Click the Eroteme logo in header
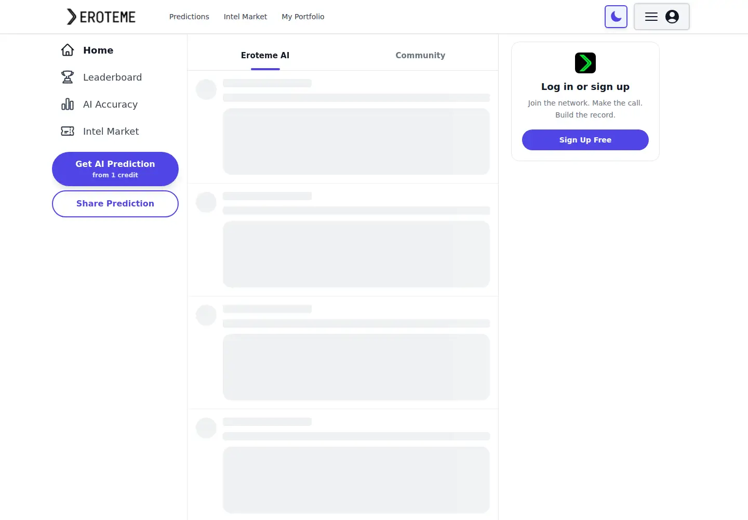 pos(101,17)
